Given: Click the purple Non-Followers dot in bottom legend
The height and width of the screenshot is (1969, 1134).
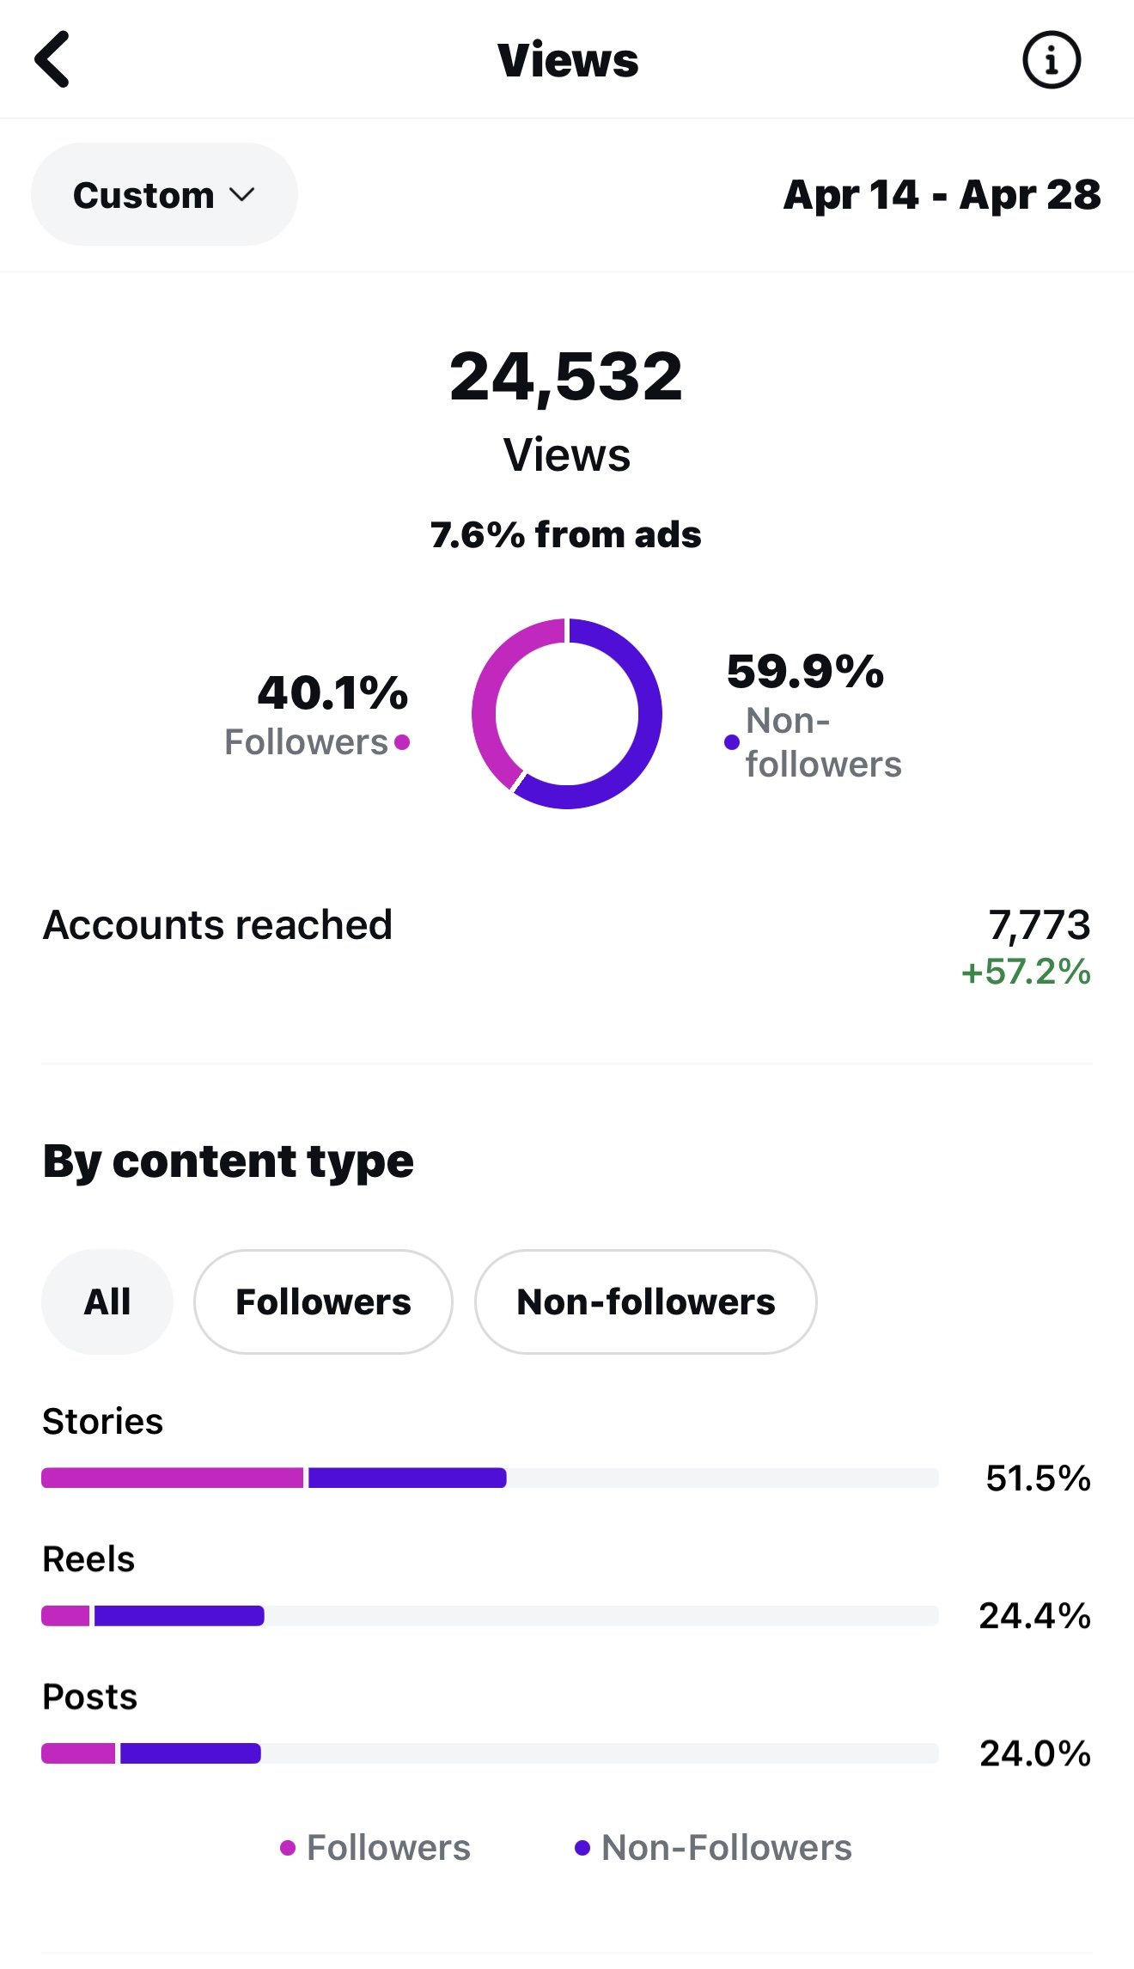Looking at the screenshot, I should pyautogui.click(x=582, y=1848).
